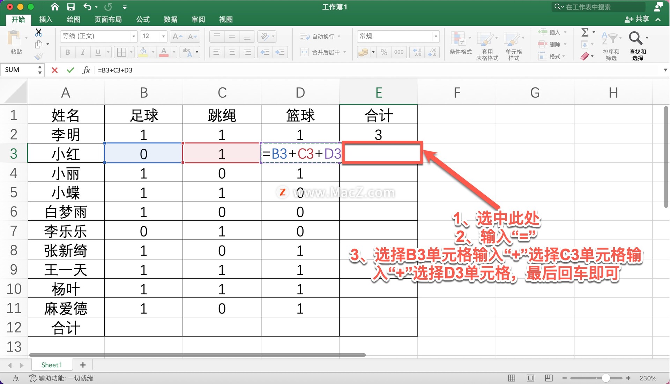Cut selection with the scissors icon

pyautogui.click(x=39, y=32)
